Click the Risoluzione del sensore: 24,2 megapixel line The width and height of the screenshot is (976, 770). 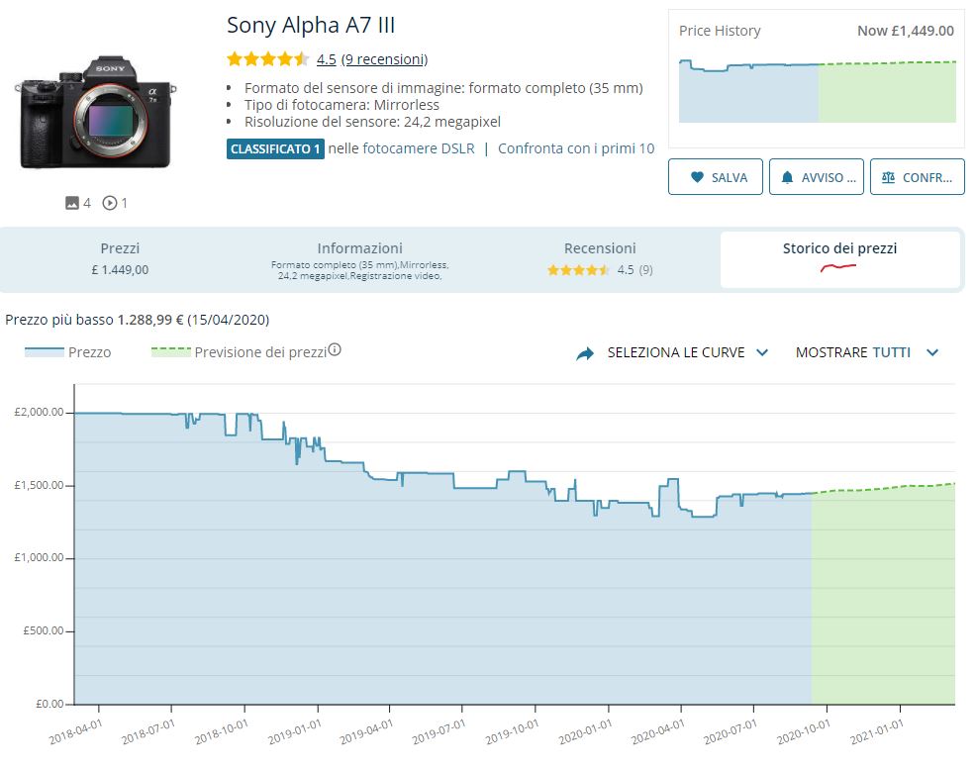[x=372, y=122]
